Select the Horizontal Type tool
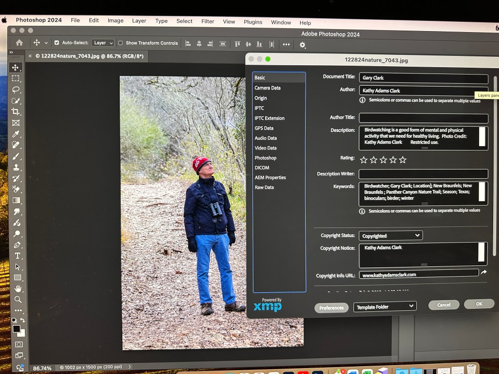 (18, 256)
